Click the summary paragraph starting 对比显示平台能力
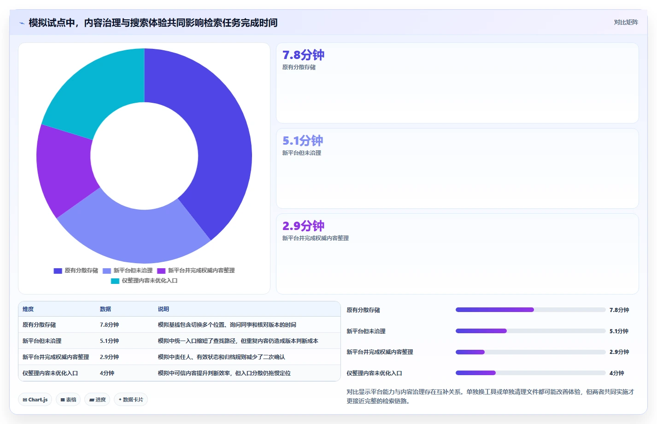The width and height of the screenshot is (657, 424). [490, 396]
